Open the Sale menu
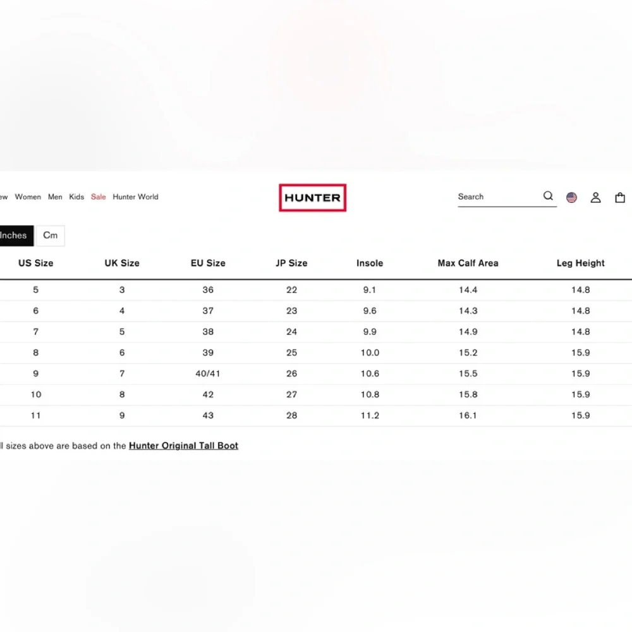The height and width of the screenshot is (632, 632). coord(99,197)
